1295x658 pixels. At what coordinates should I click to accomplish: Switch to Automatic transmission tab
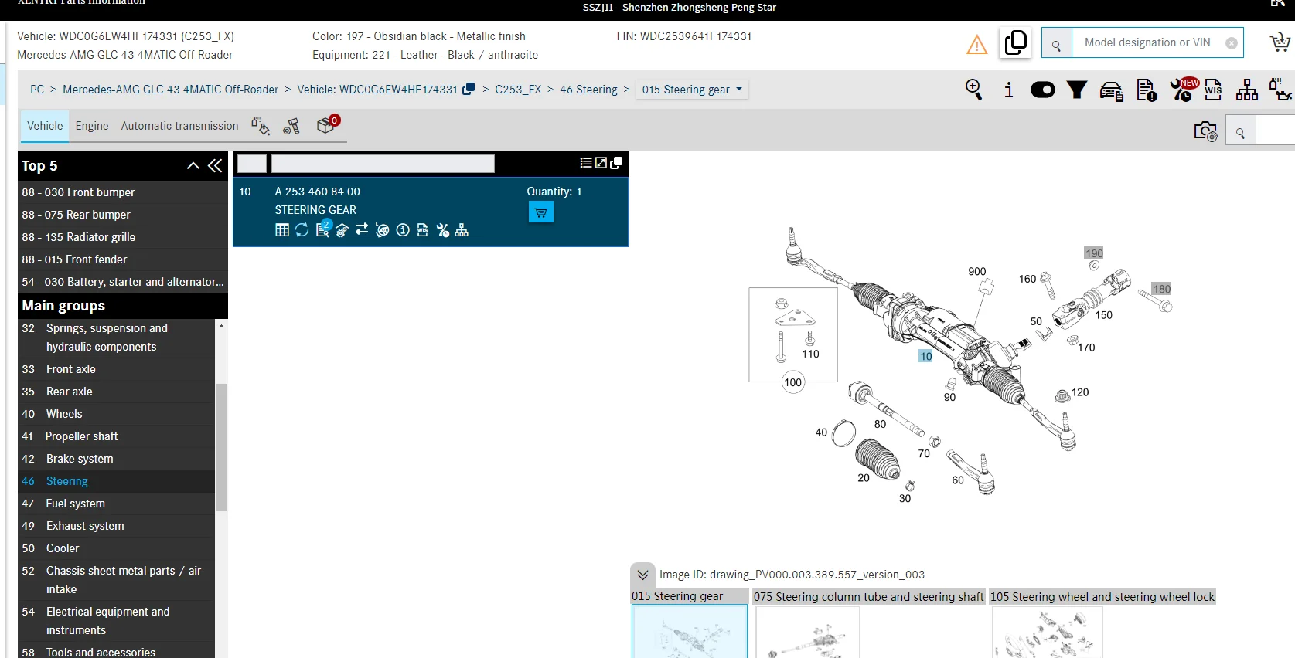(x=179, y=126)
